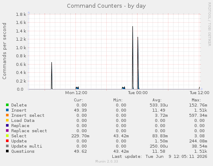213x166 pixels.
Task: Click Delete average value 533.33u
Action: [x=159, y=105]
